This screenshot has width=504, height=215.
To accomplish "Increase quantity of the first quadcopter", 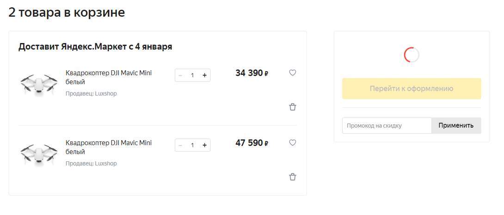I will pos(204,75).
